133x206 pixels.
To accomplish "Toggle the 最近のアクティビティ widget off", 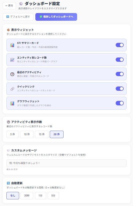I will 120,74.
